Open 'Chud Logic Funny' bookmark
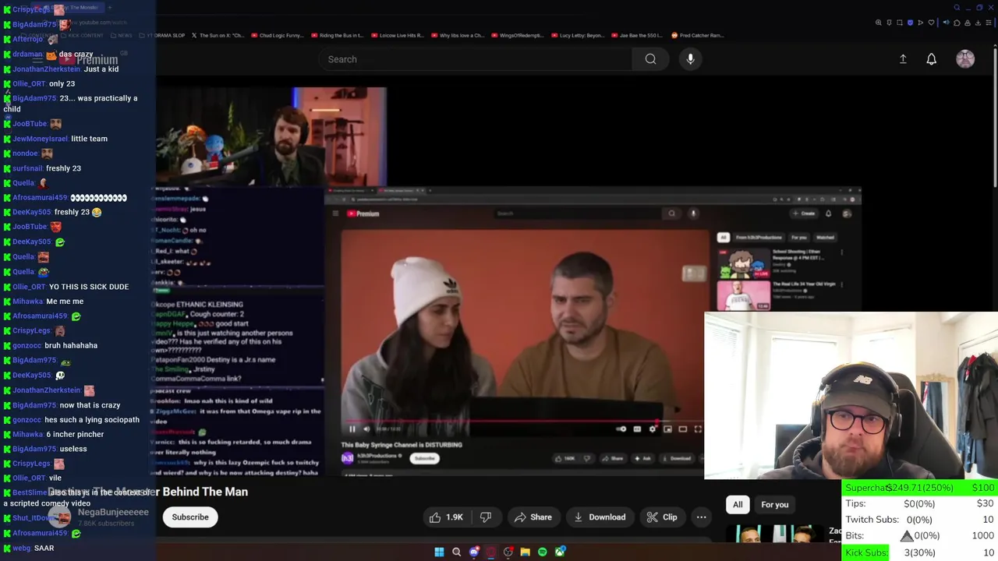Screen dimensions: 998x561 coord(277,35)
